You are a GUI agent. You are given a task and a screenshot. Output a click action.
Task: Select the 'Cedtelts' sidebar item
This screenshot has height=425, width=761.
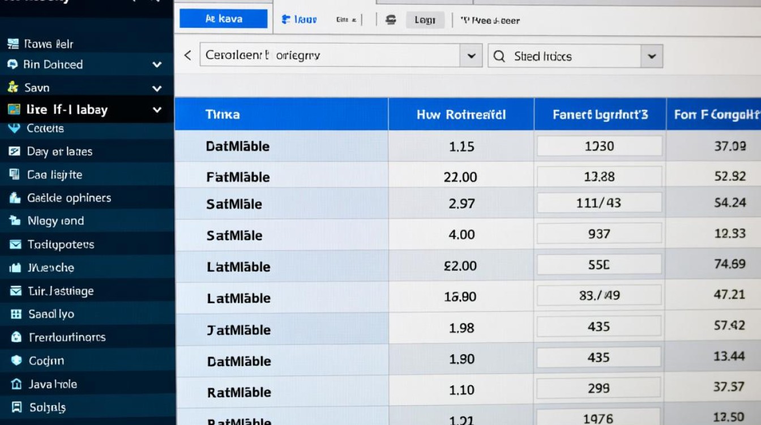45,129
